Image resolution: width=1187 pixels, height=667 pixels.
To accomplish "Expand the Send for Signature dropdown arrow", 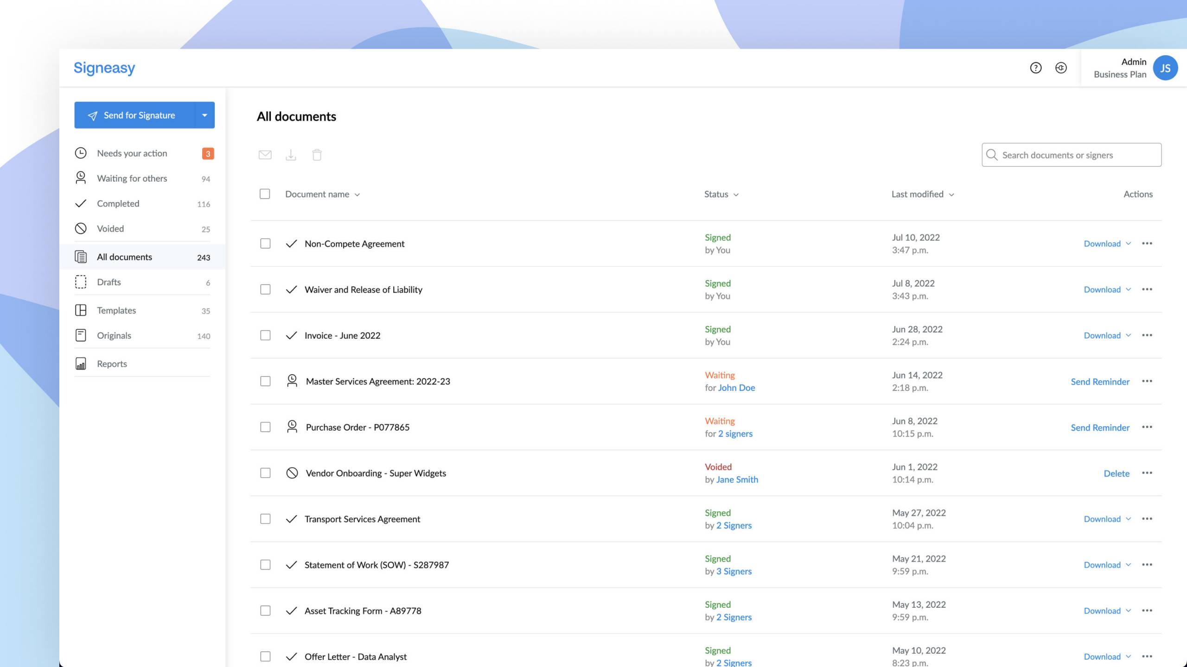I will click(x=204, y=115).
